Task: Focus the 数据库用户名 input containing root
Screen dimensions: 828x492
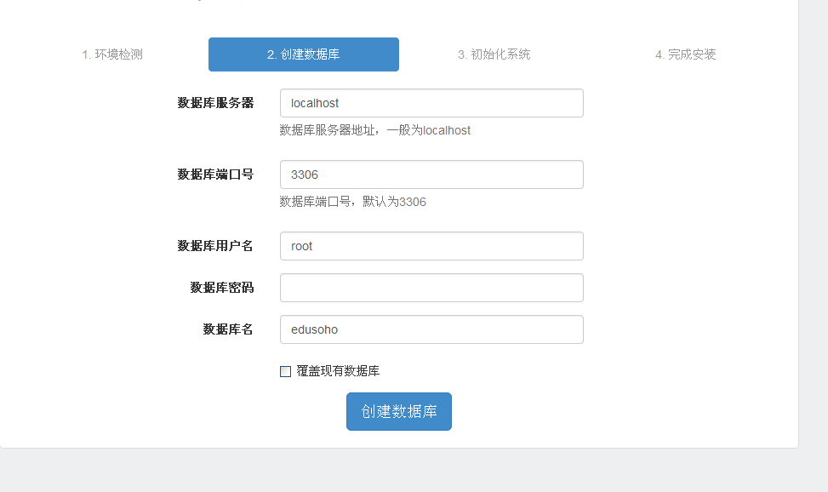Action: (431, 246)
